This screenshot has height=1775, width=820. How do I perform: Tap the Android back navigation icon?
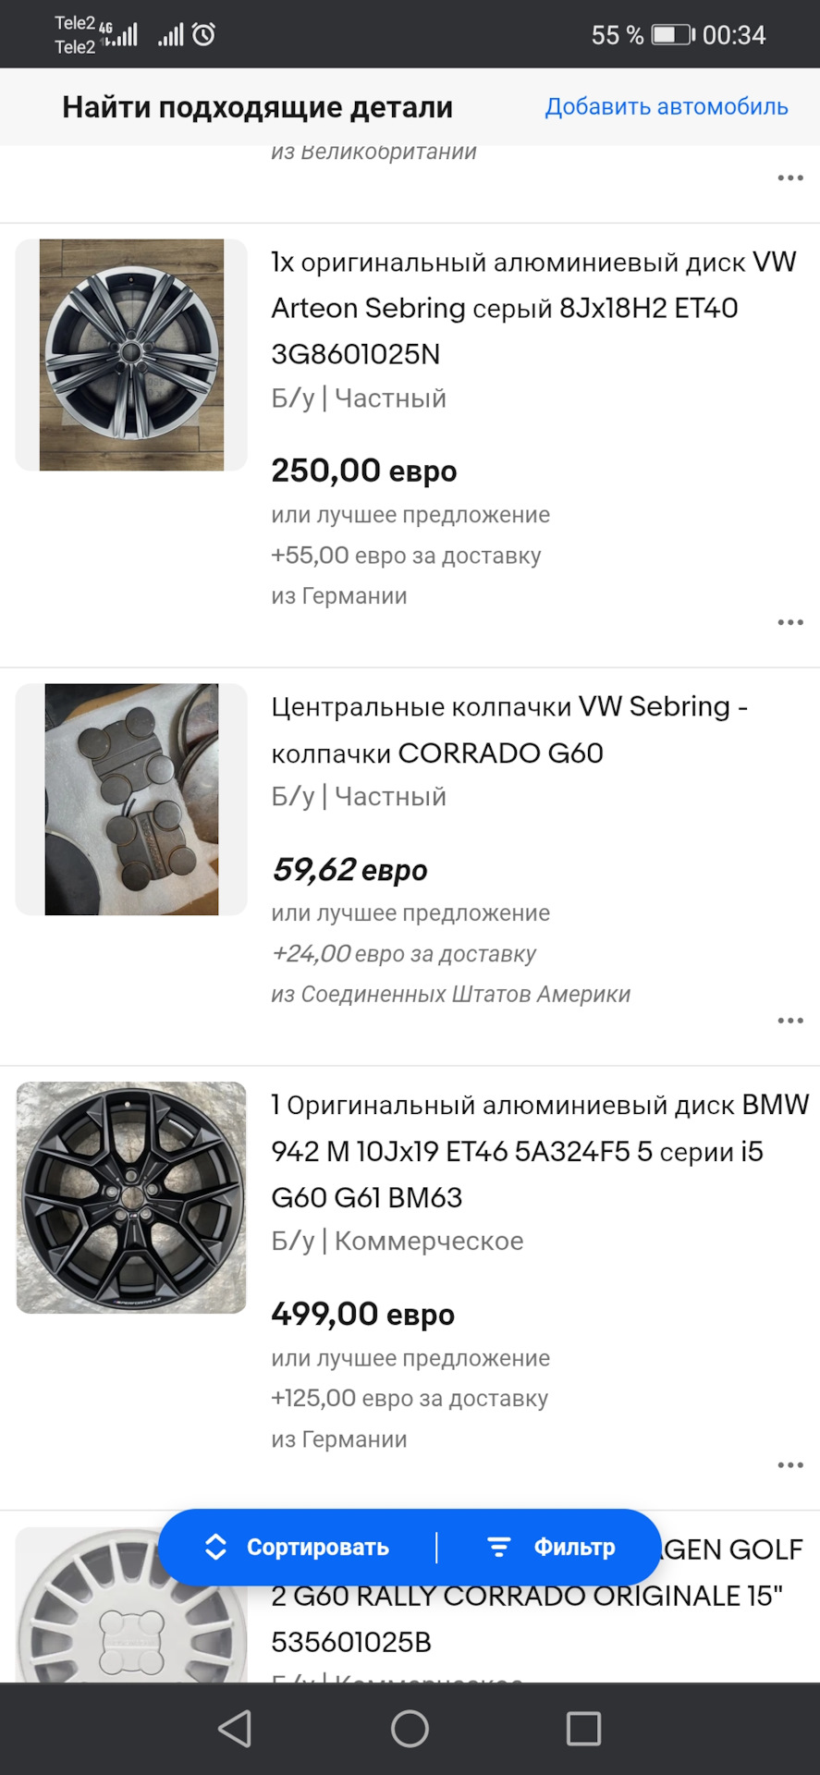tap(235, 1728)
